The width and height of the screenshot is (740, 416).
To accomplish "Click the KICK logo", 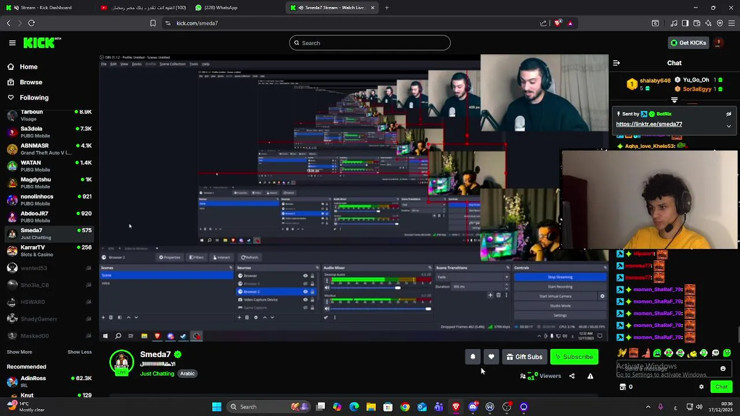I will tap(42, 43).
